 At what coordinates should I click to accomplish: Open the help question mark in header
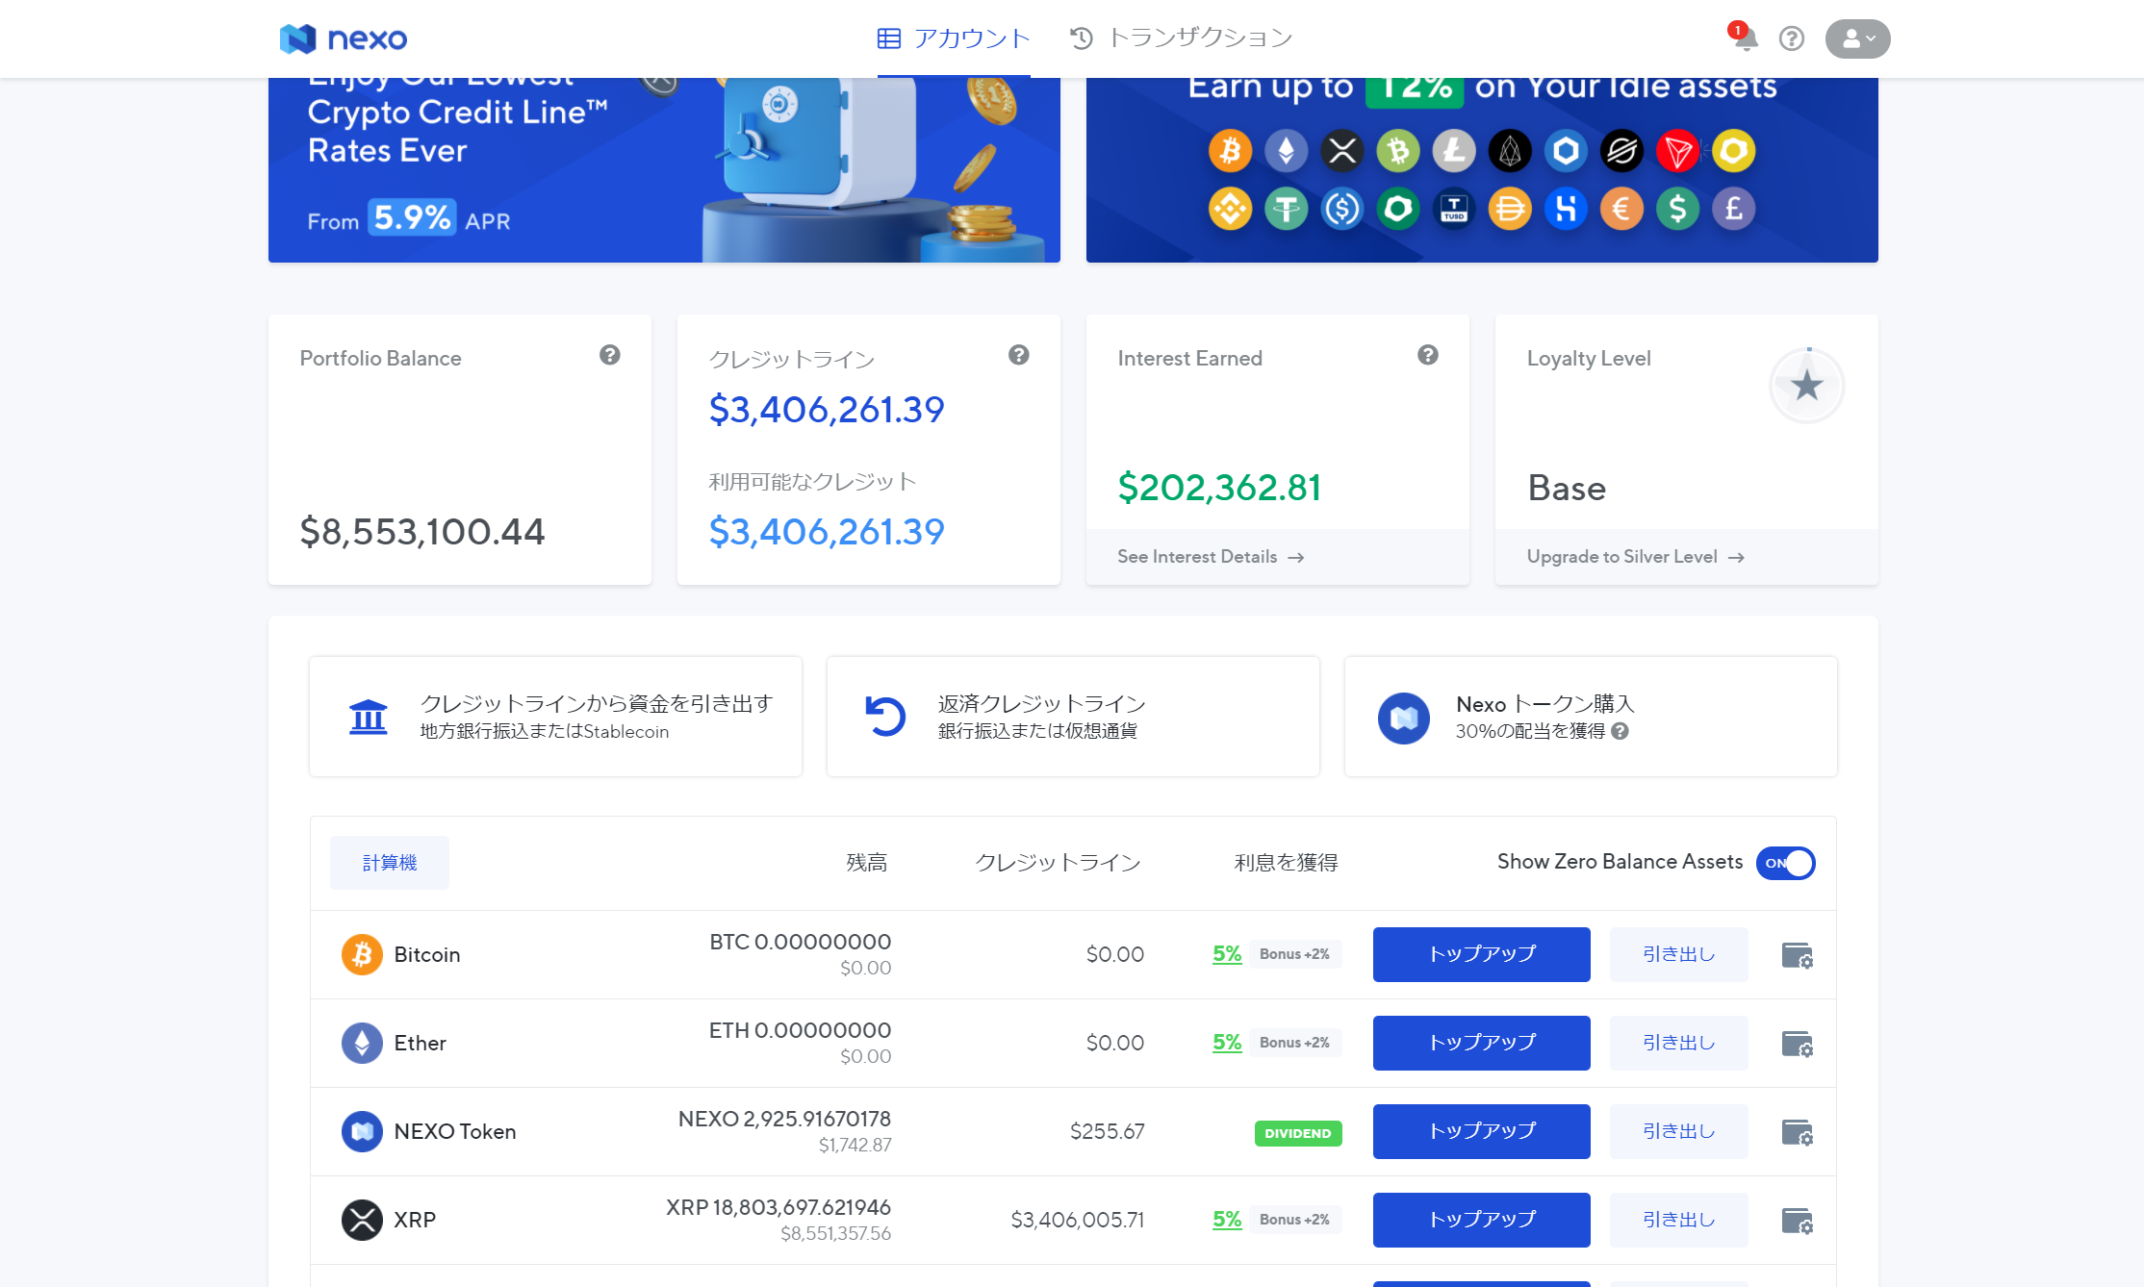coord(1791,38)
